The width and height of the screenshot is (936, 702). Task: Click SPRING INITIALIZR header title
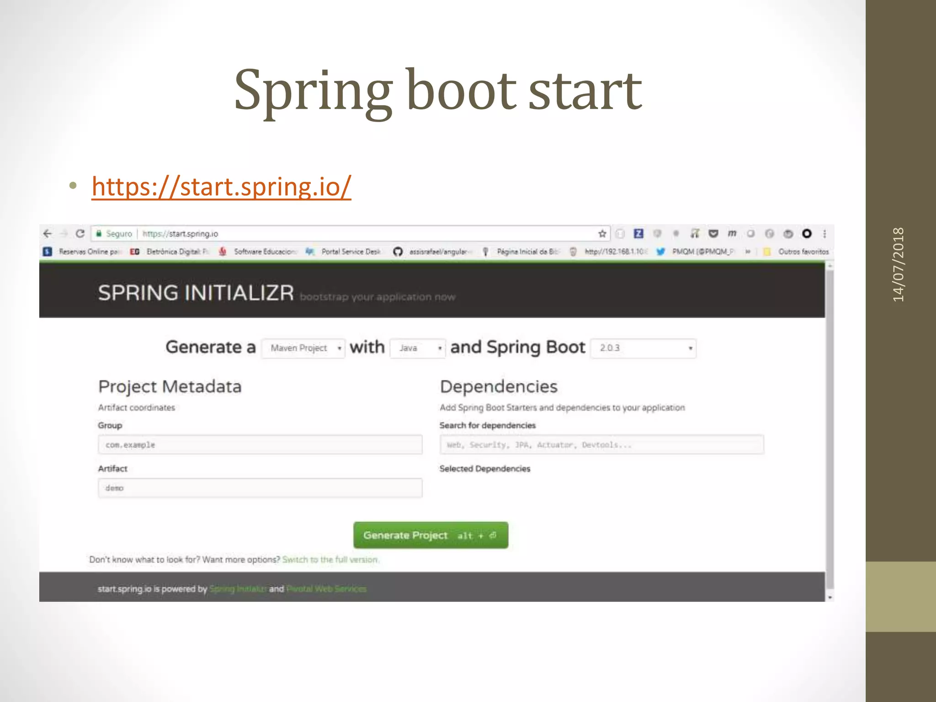[196, 292]
